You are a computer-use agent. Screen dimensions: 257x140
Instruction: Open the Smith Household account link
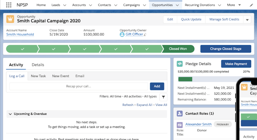coord(20,34)
